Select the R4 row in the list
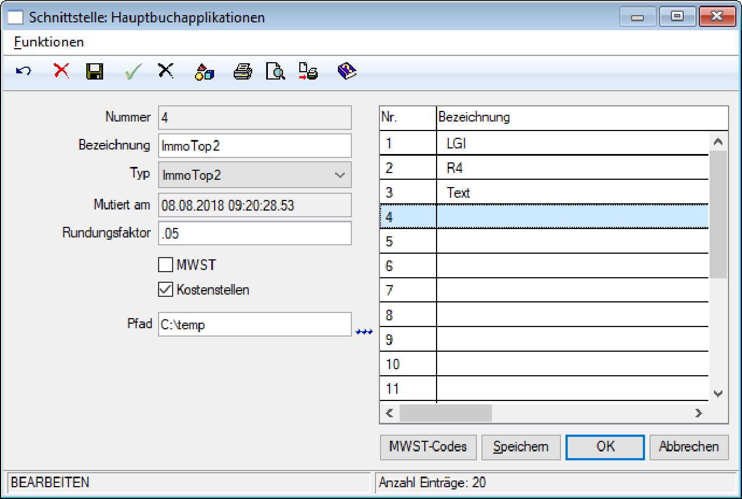 click(x=544, y=167)
